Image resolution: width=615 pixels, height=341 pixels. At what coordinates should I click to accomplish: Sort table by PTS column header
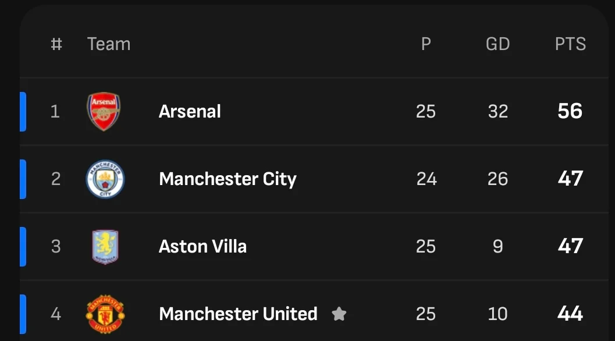(570, 44)
